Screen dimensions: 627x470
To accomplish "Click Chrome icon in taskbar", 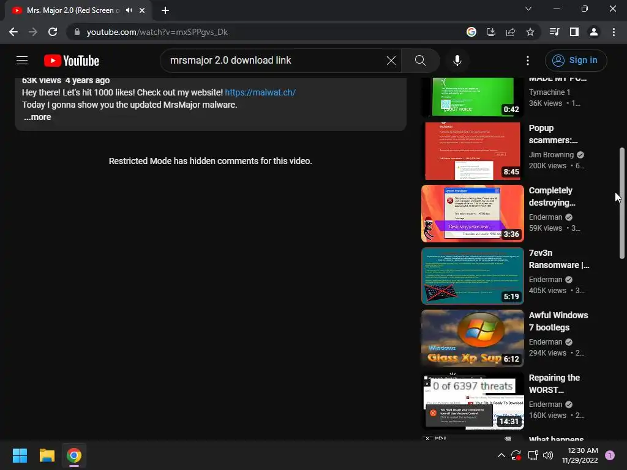I will point(74,455).
